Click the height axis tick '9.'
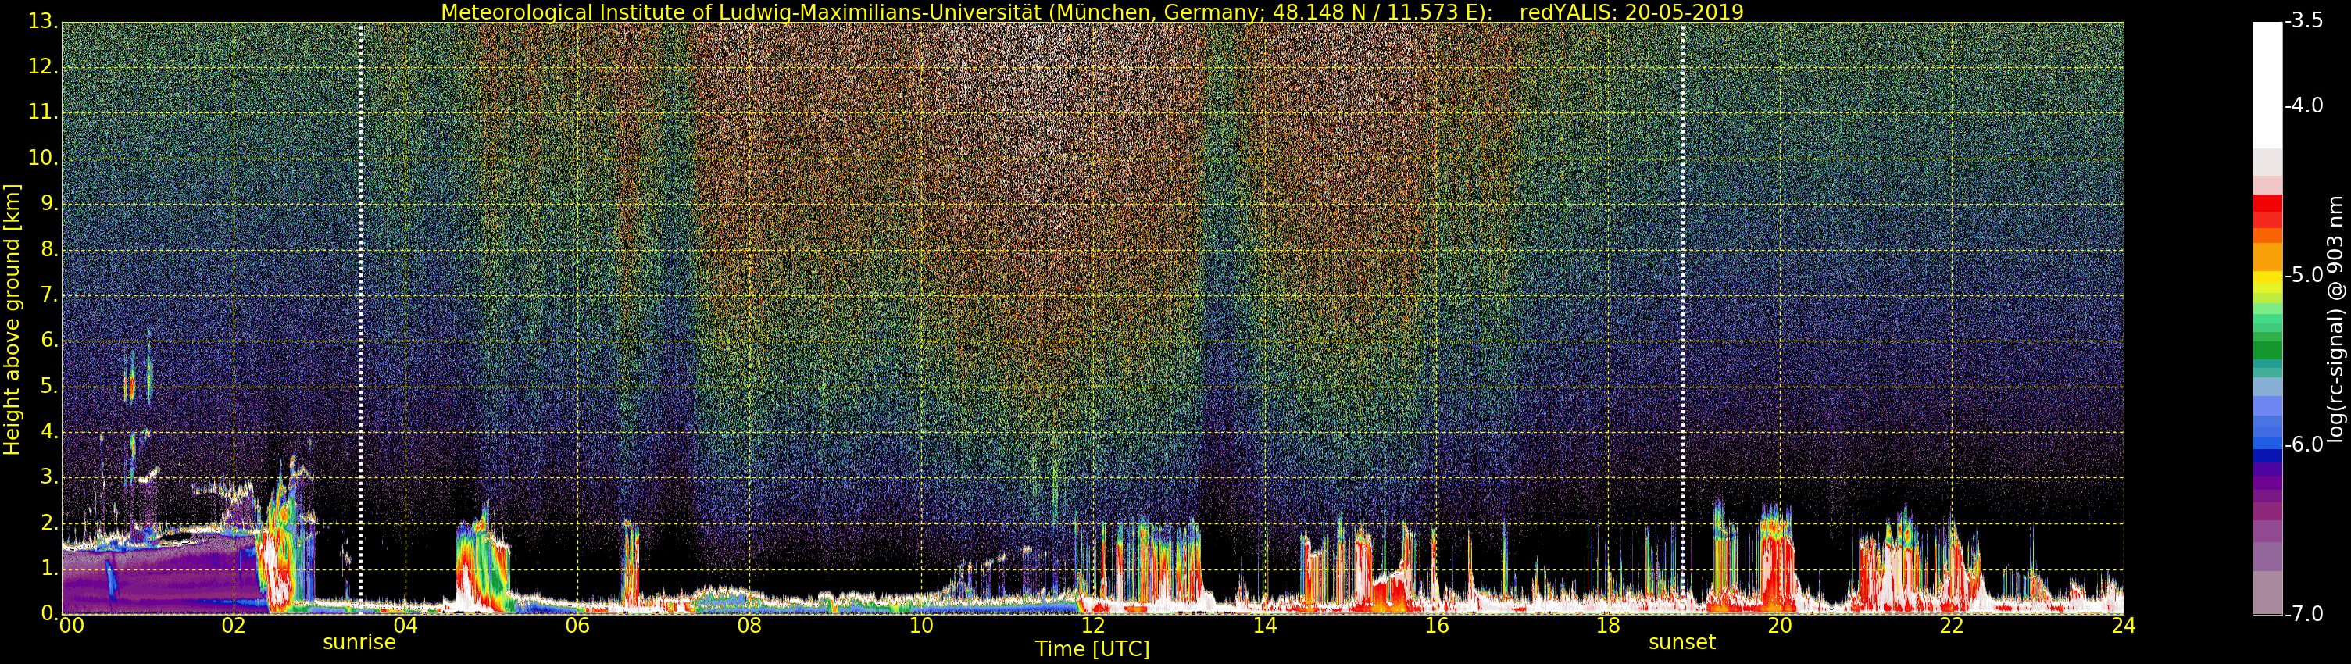Image resolution: width=2351 pixels, height=664 pixels. tap(50, 205)
